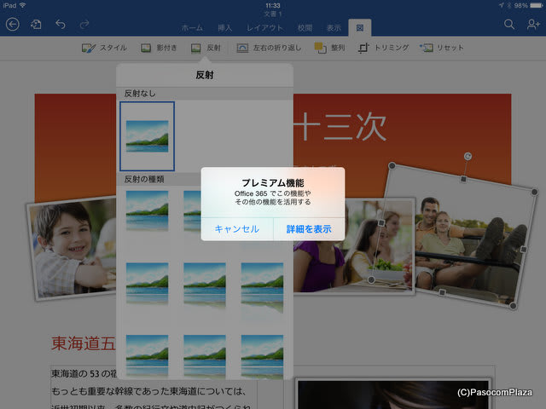Open the 反射 reflection options
This screenshot has width=546, height=409.
click(206, 48)
